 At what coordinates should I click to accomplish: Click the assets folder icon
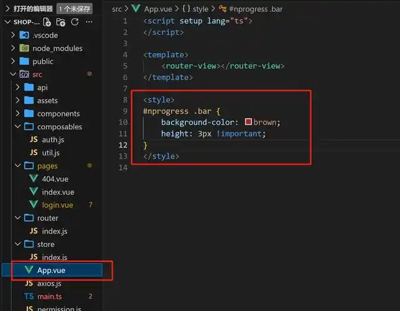click(29, 100)
